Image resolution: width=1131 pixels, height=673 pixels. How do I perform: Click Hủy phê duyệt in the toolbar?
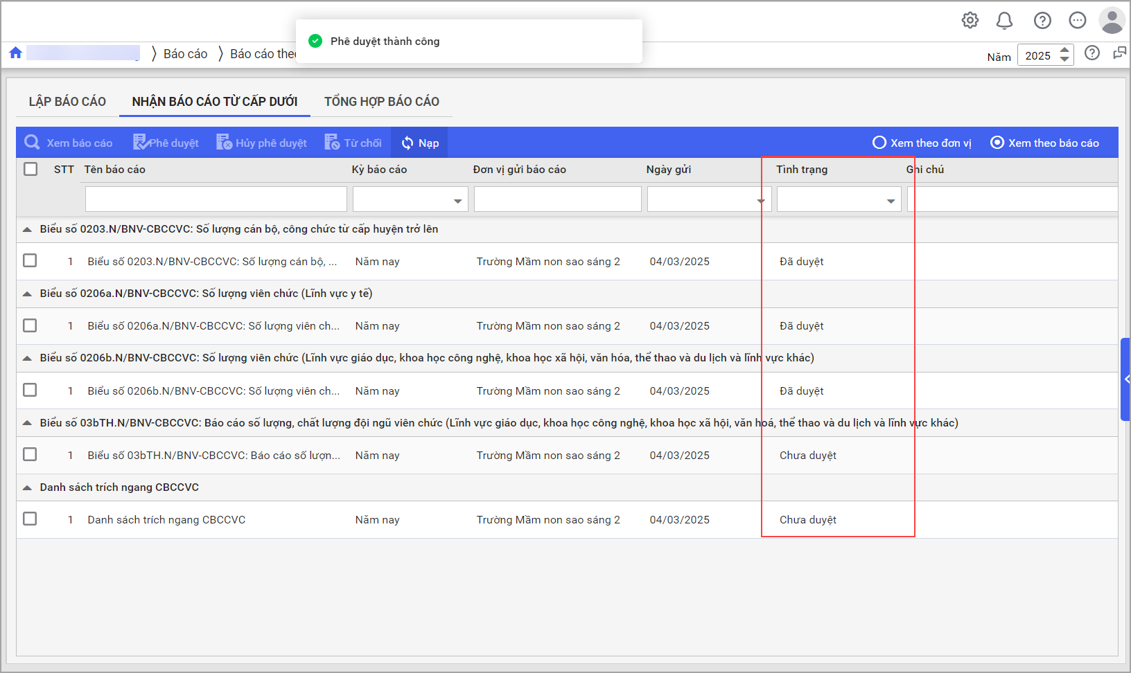click(261, 143)
